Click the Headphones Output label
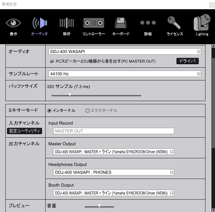Viewport: 215px width, 212px height. (x=68, y=165)
